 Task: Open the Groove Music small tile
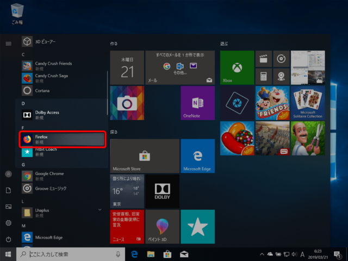[x=282, y=59]
